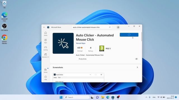179x100 pixels.
Task: Click the Store window vertical scrollbar
Action: coord(142,37)
